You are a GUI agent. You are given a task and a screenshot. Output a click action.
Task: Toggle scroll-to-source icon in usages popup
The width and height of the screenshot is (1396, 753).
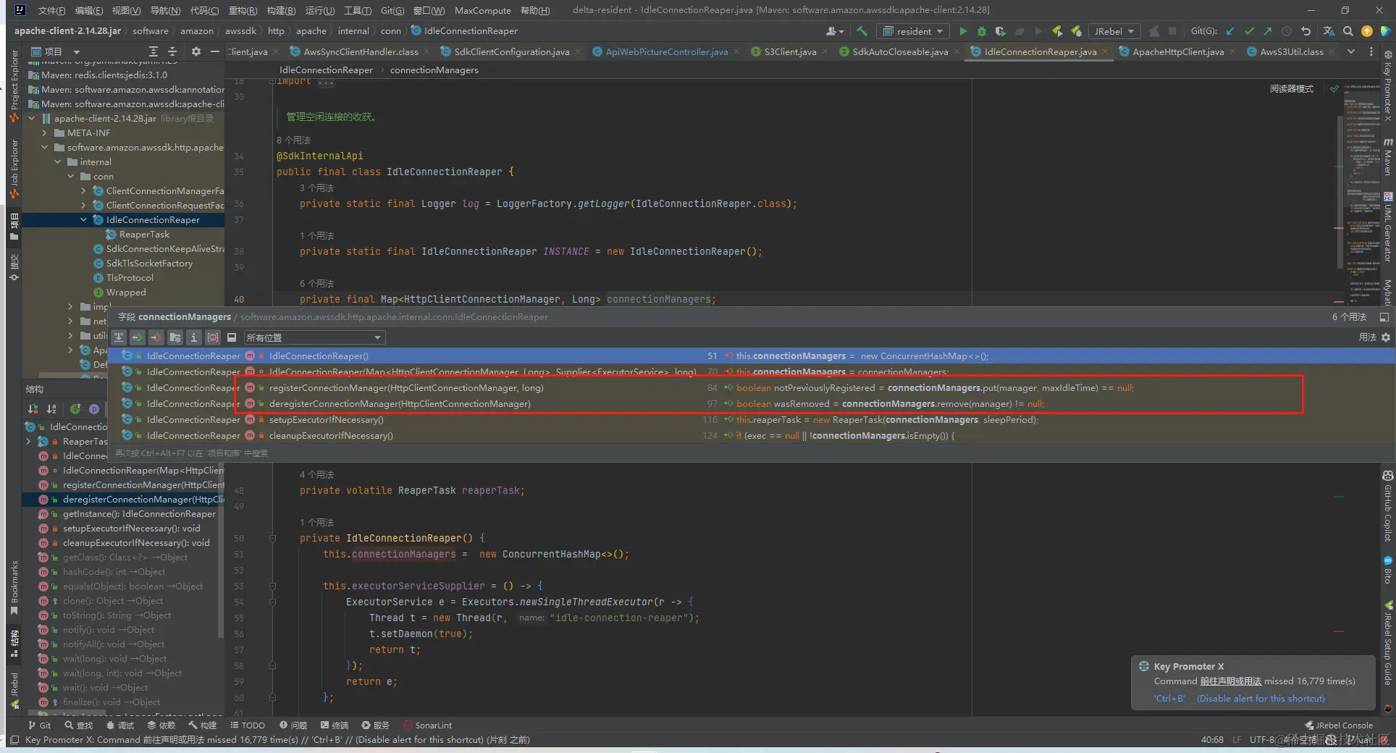[x=119, y=337]
